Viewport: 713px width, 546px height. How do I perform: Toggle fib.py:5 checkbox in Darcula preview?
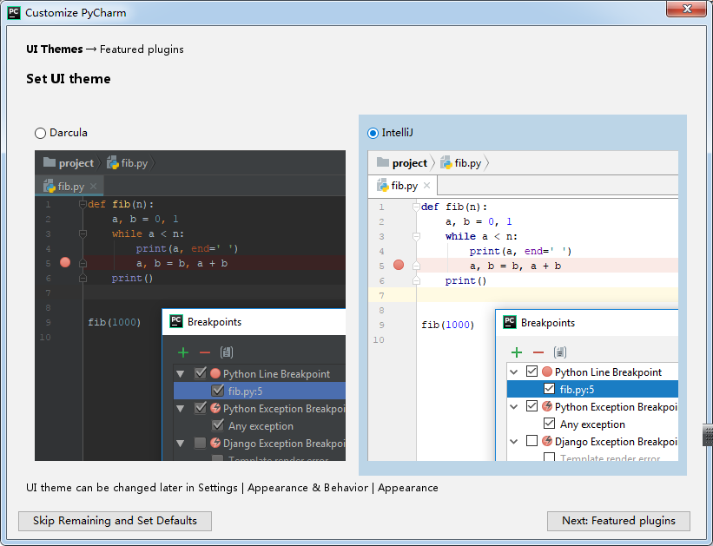coord(218,391)
